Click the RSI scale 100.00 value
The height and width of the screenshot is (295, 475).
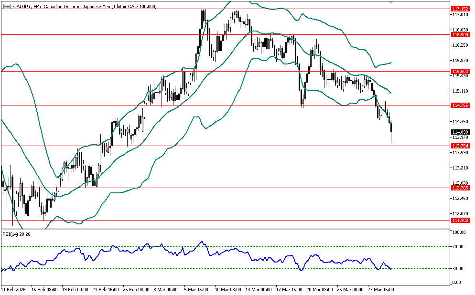460,232
